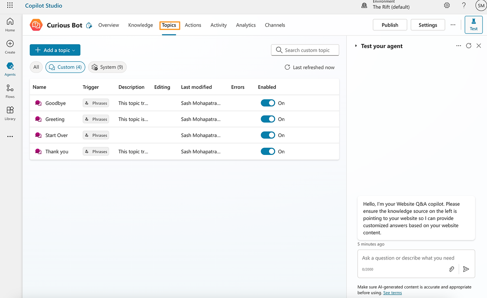Click the Start Over topic chat icon

point(38,135)
